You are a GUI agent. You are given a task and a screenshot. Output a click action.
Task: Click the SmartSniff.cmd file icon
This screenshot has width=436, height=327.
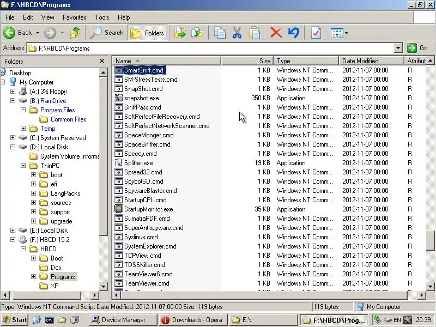pos(119,70)
